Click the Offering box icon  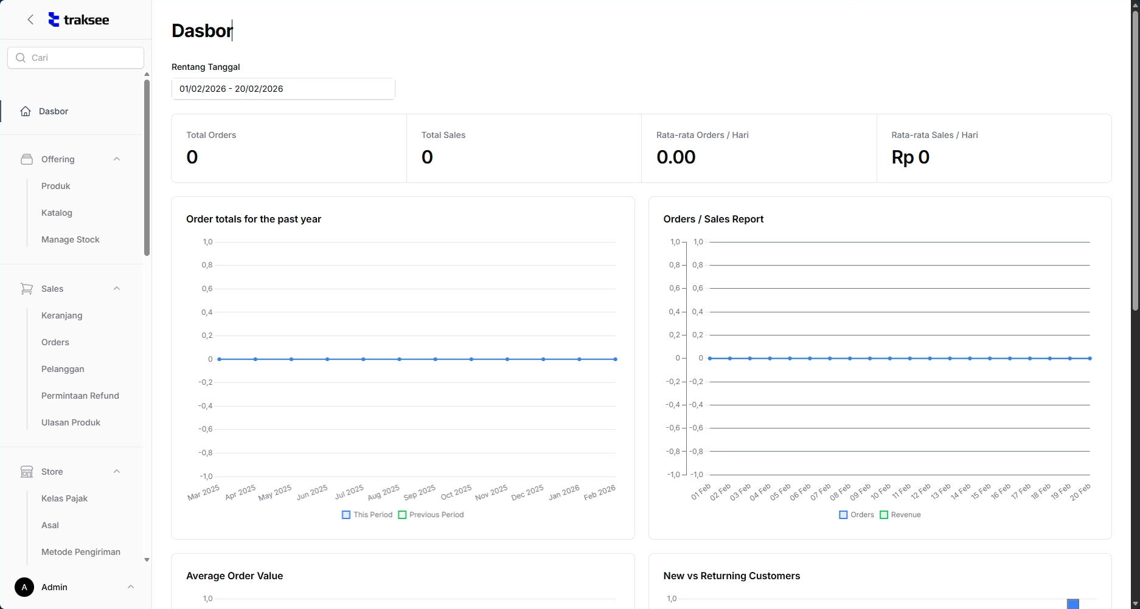(27, 159)
